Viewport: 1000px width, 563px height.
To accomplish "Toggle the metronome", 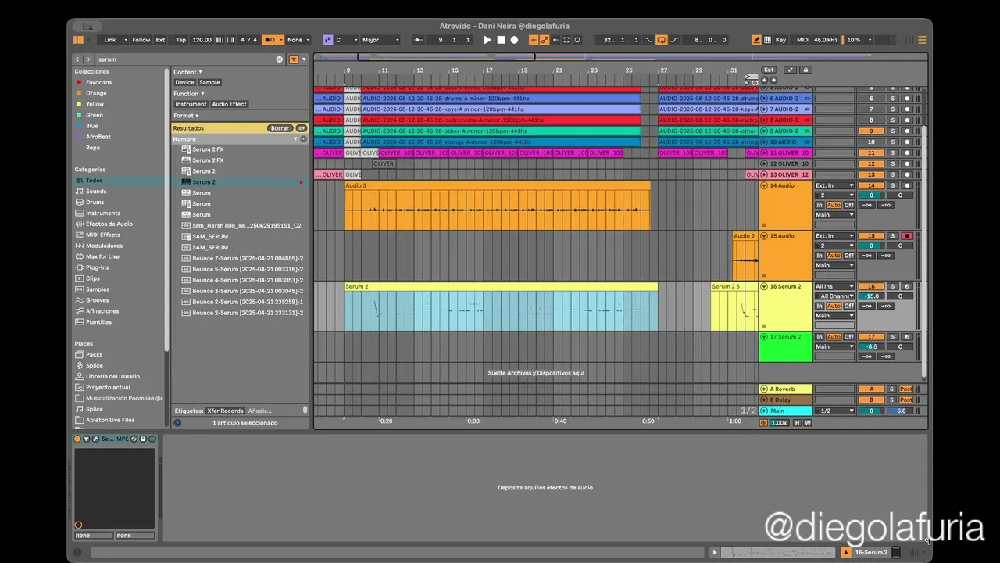I will (273, 40).
